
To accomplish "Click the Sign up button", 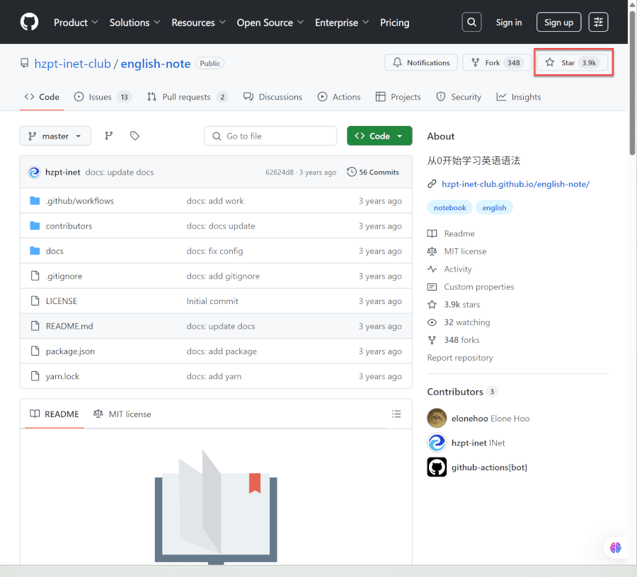I will (558, 22).
